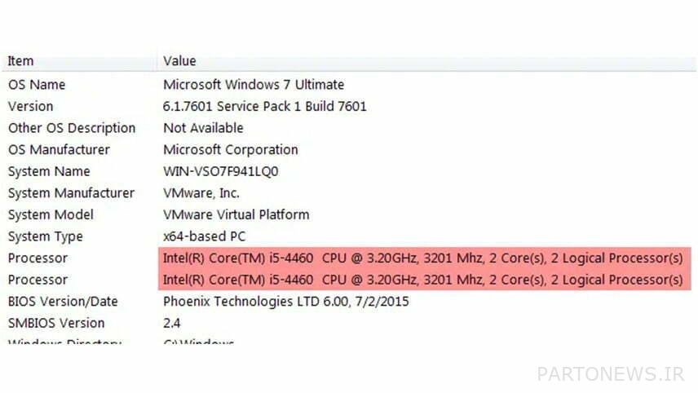Select the SMBIOS Version item label
This screenshot has height=393, width=698.
[x=56, y=323]
